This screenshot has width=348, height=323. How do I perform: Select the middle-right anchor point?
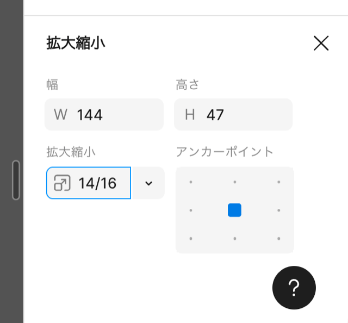[x=278, y=210]
